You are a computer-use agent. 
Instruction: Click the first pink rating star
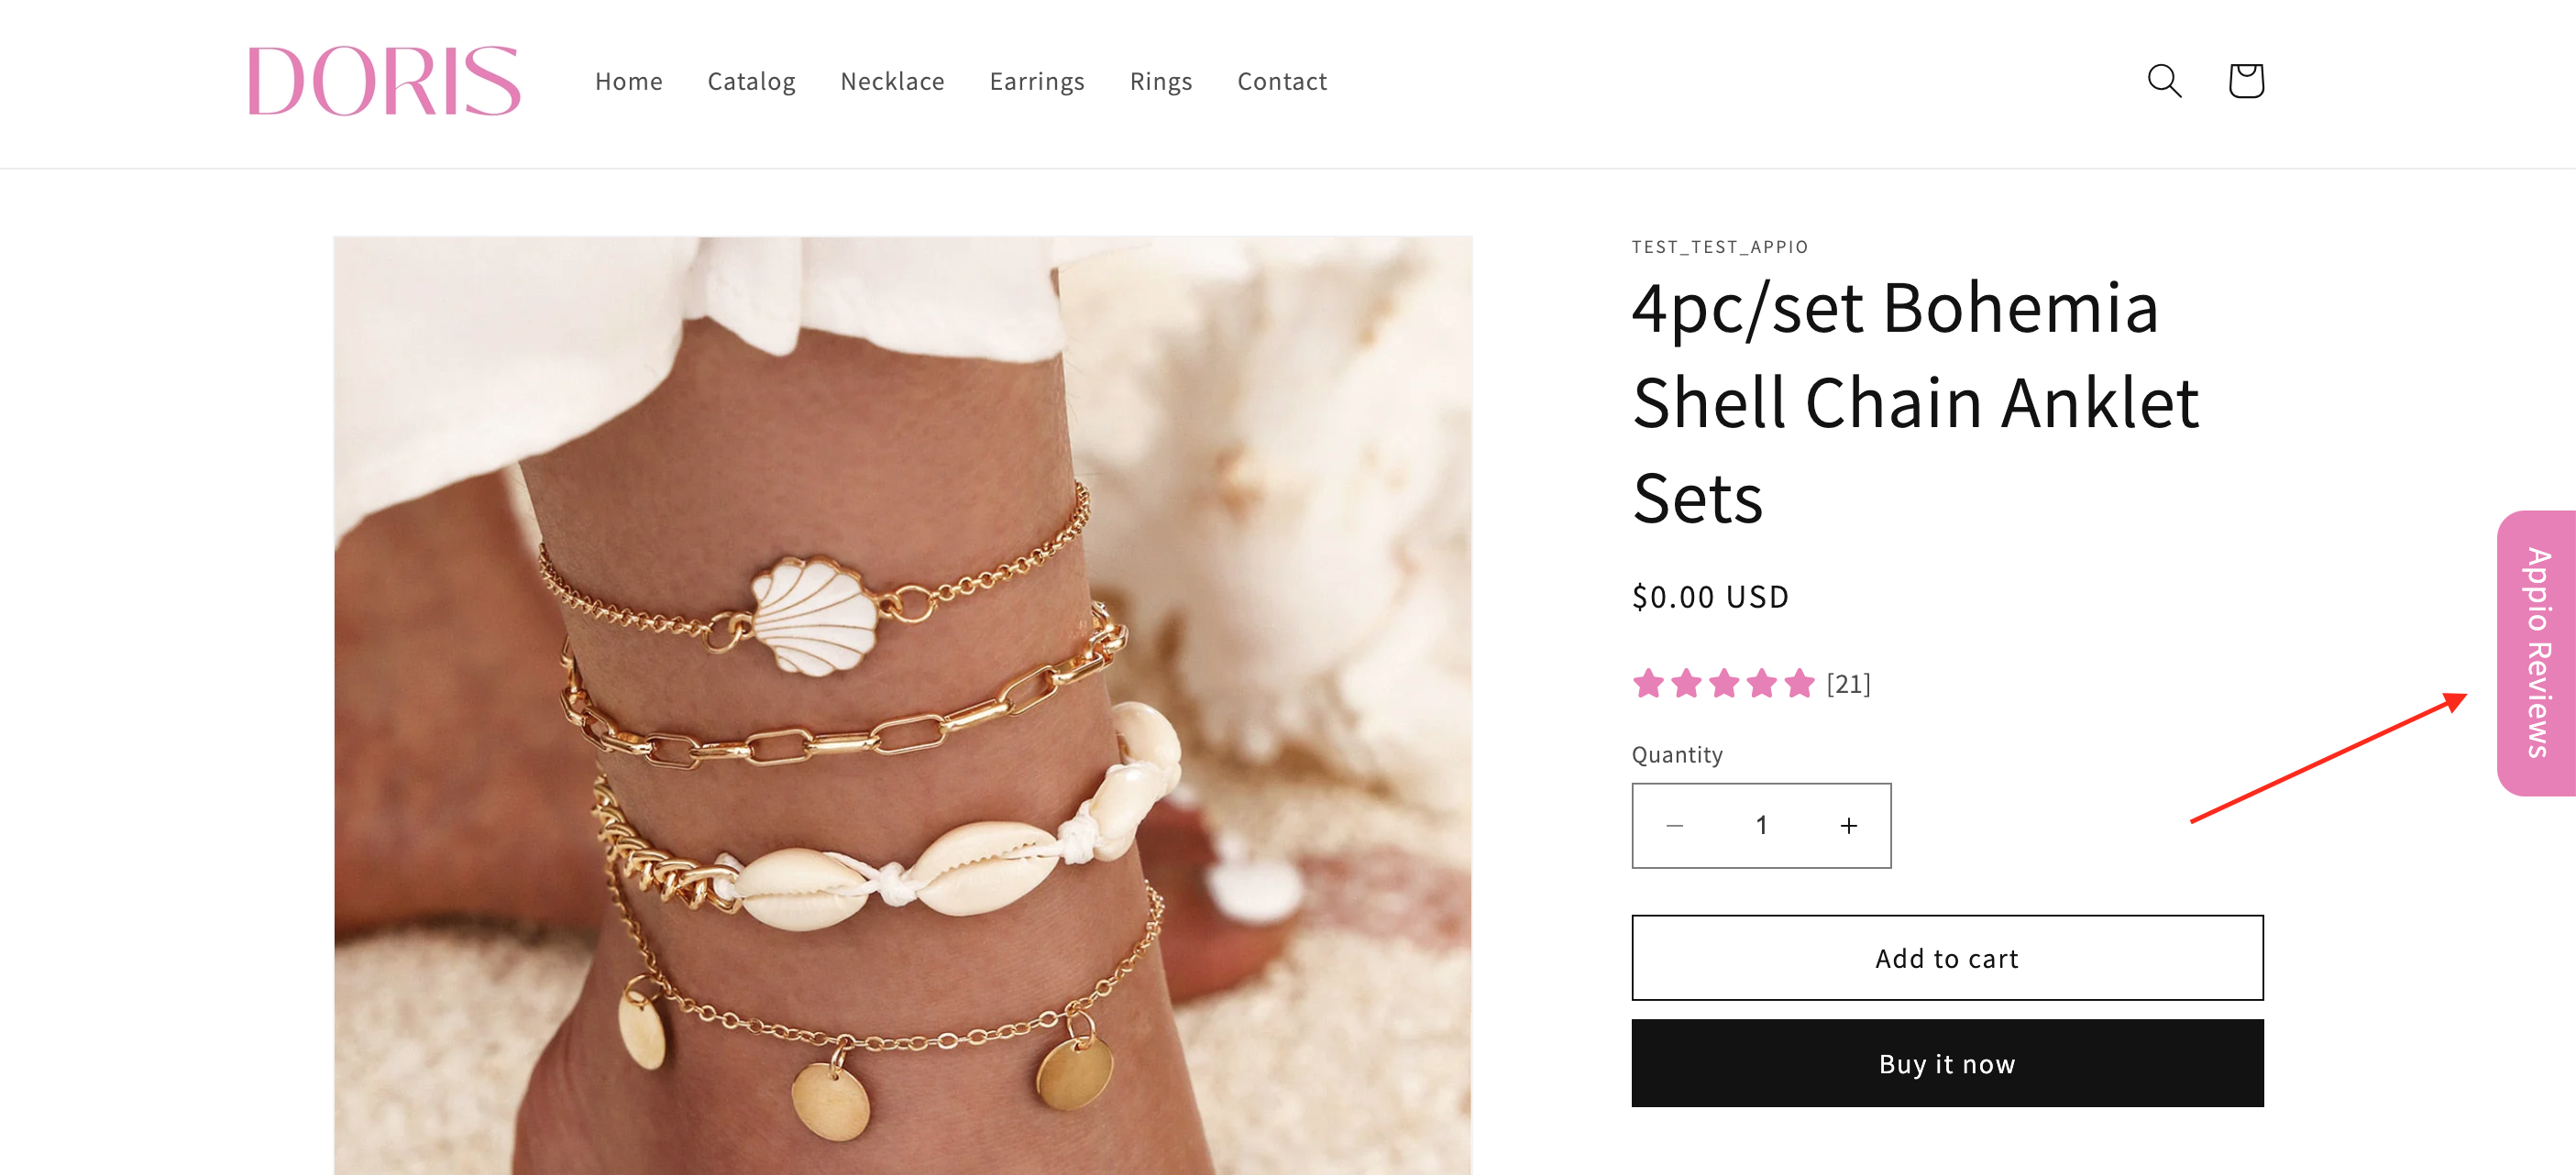1648,684
